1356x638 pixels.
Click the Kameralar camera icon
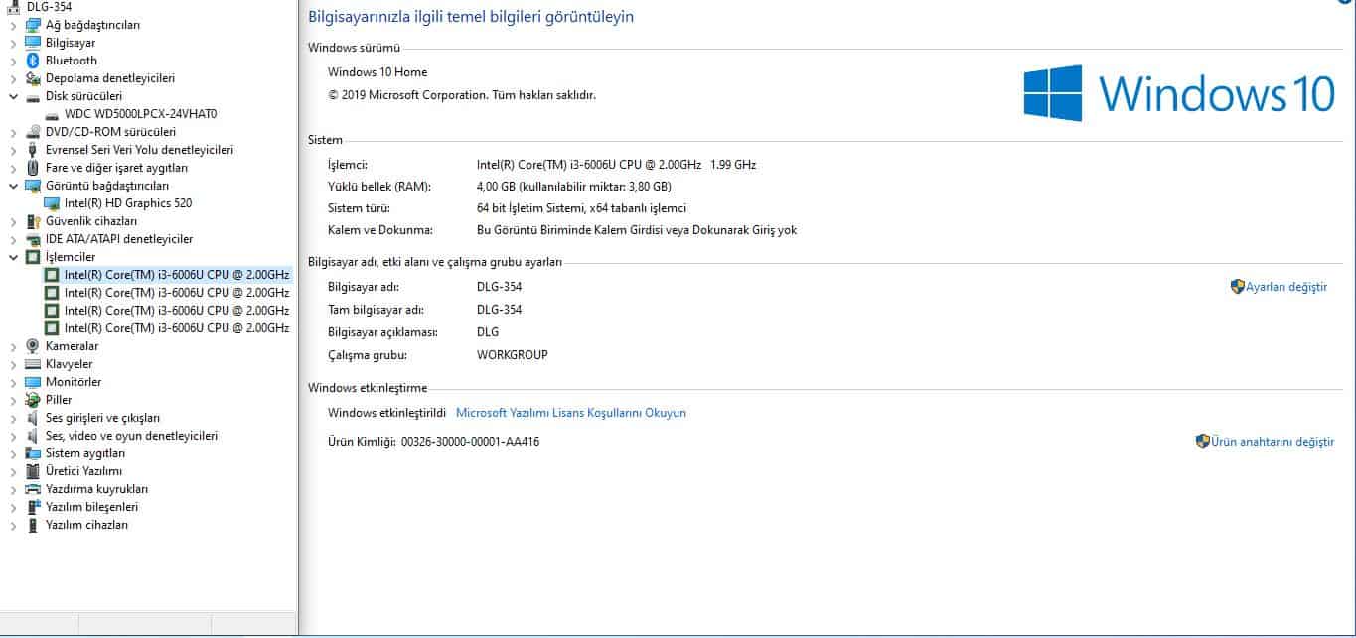(x=33, y=346)
